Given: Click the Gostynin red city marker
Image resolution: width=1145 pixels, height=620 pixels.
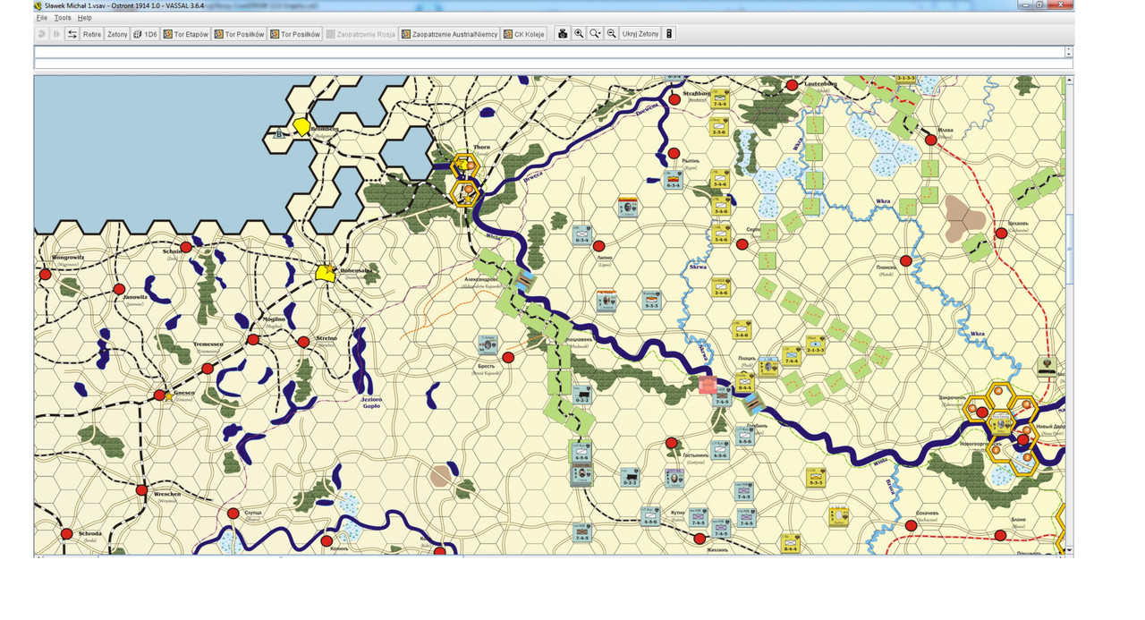Looking at the screenshot, I should (671, 443).
